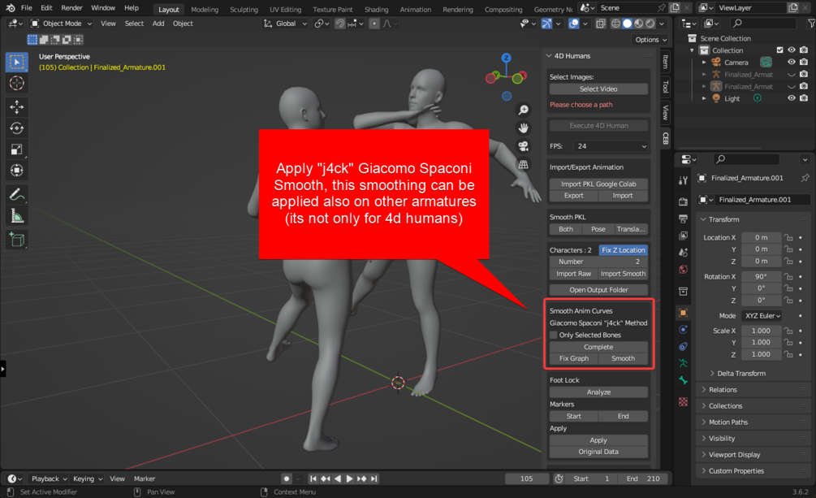Select solid viewport shading mode

coord(627,24)
